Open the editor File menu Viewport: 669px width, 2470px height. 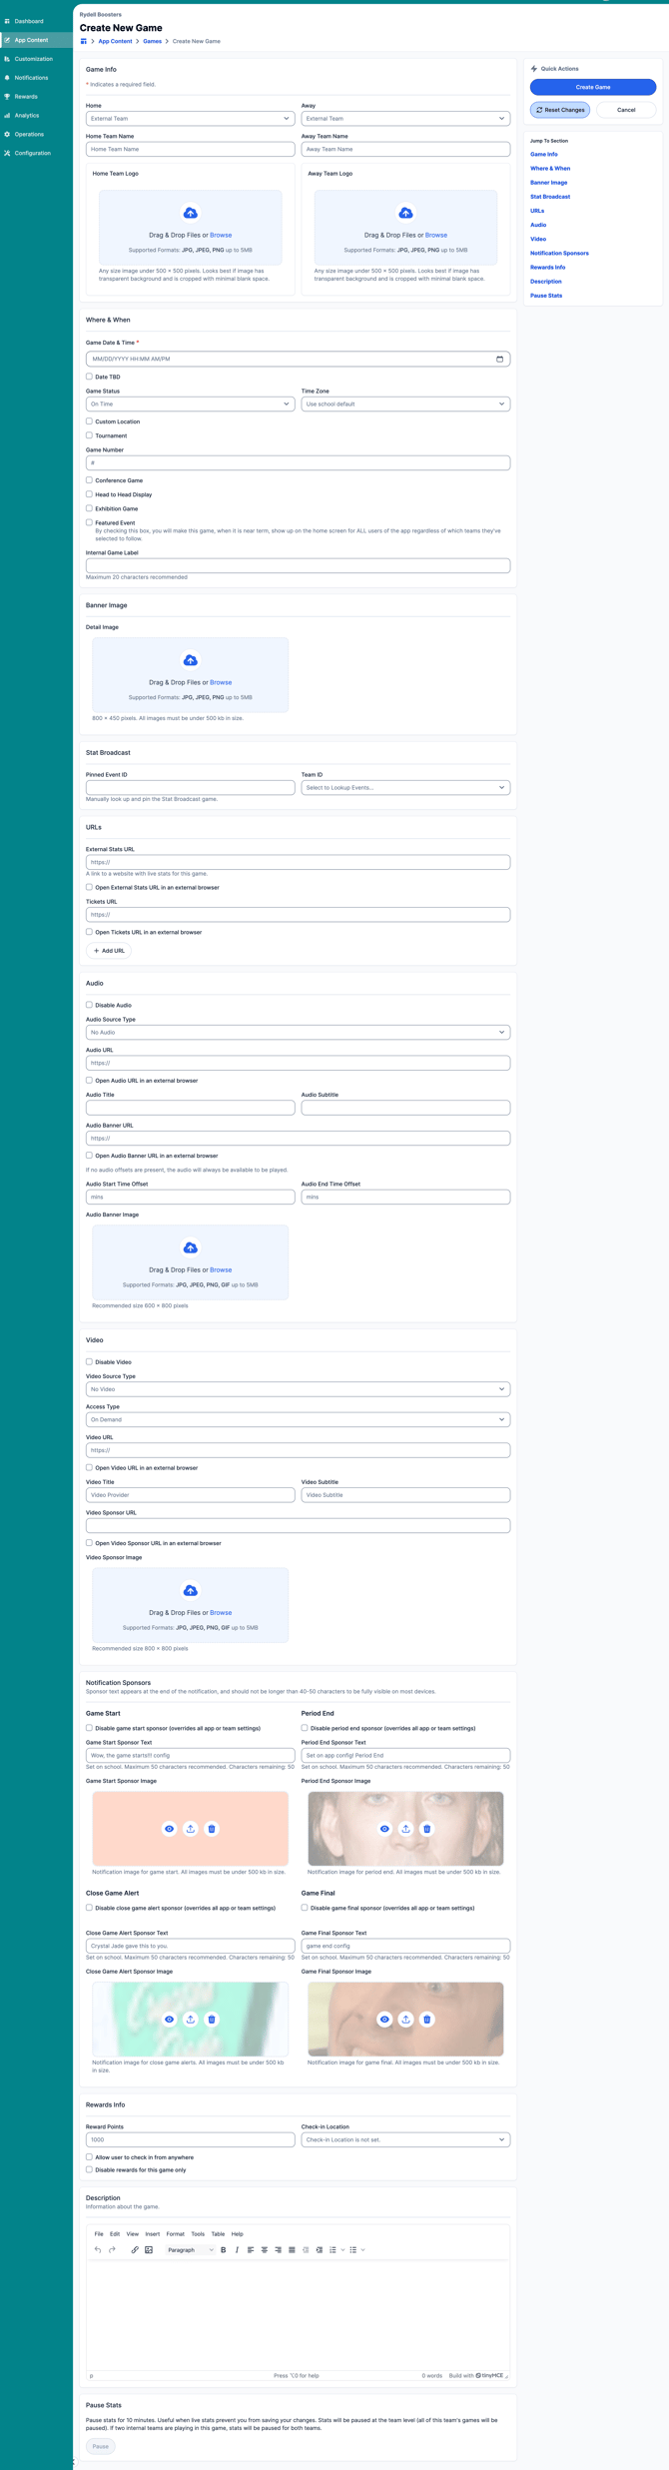pos(99,2234)
